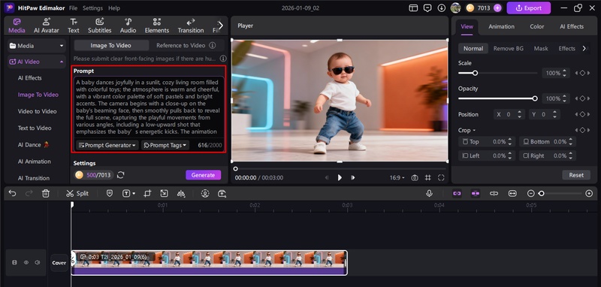Click the Reset button

coord(576,175)
